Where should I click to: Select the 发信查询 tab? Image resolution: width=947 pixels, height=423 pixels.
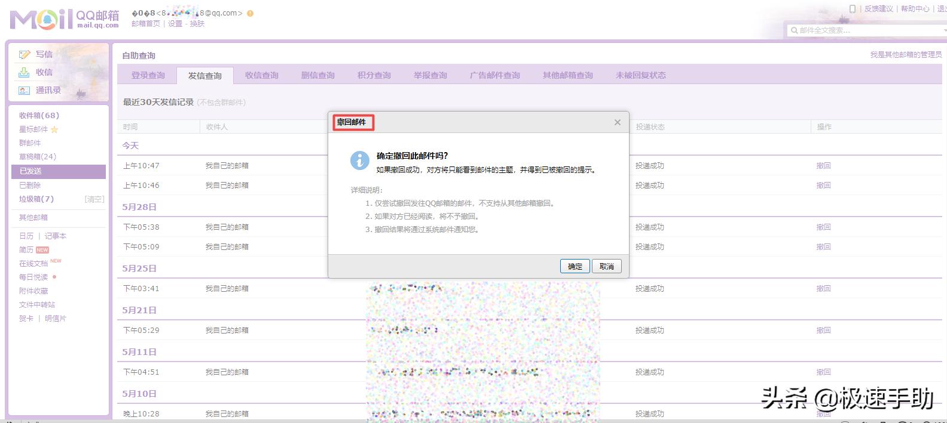click(205, 75)
